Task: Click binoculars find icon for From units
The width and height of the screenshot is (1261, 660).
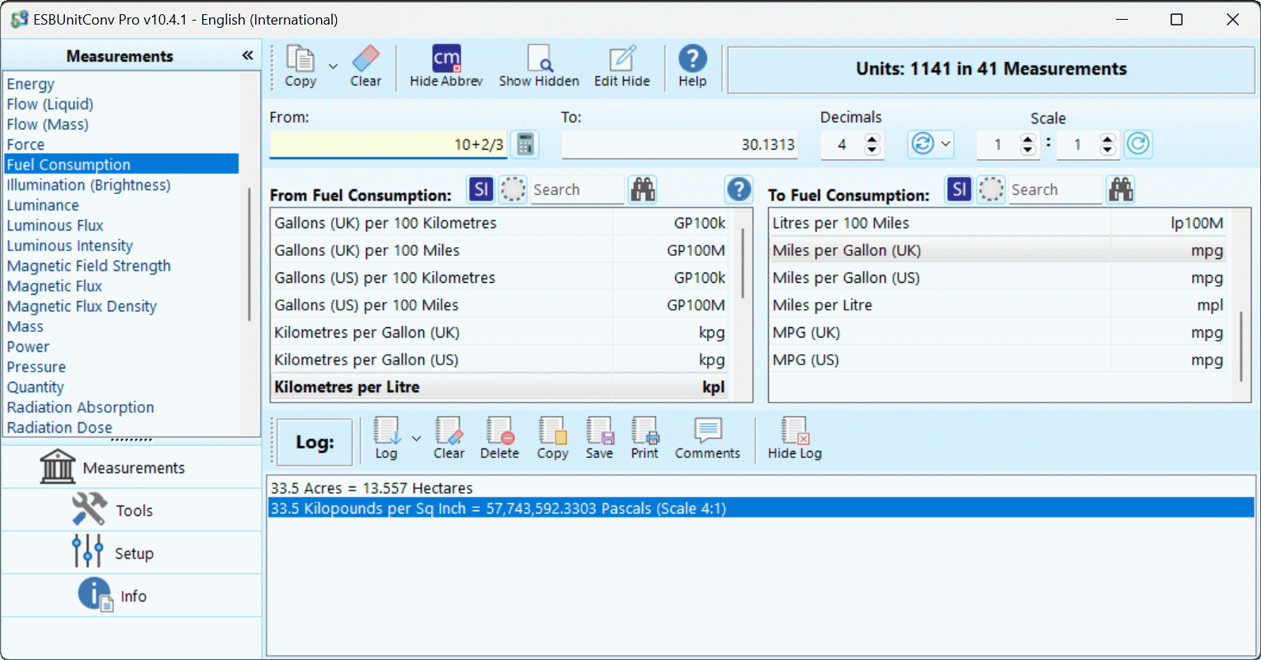Action: [643, 189]
